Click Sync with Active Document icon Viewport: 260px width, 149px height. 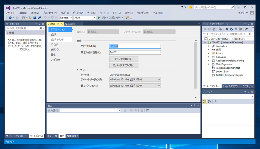[x=227, y=29]
